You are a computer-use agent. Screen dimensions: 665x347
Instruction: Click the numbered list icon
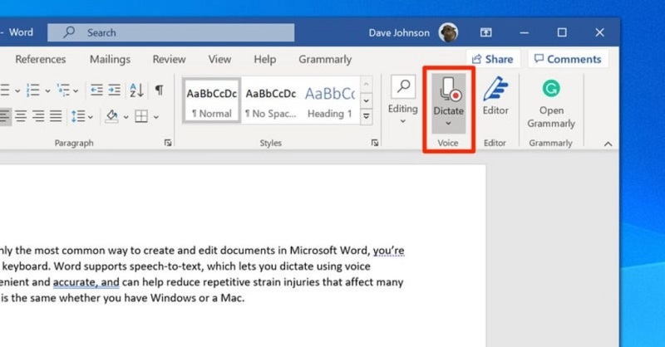[x=33, y=90]
